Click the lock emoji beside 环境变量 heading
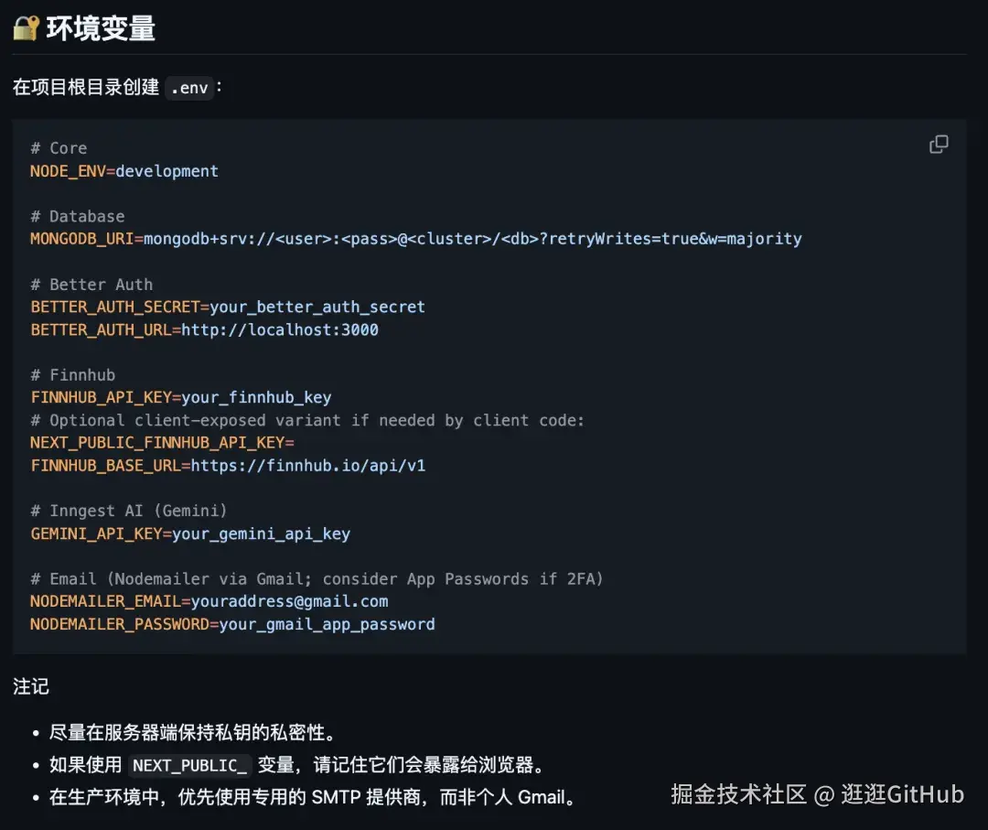Viewport: 988px width, 830px height. tap(26, 28)
